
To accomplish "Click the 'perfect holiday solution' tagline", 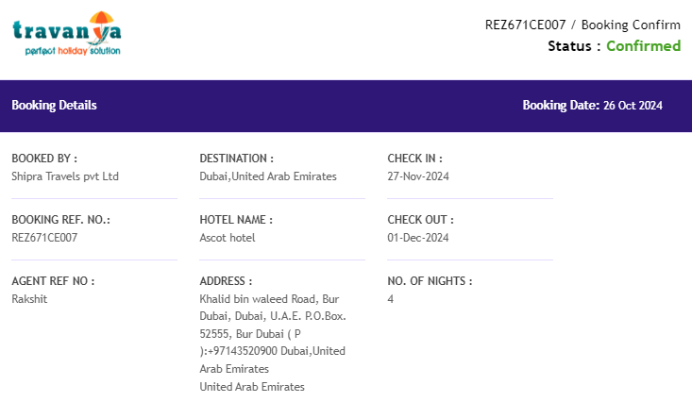I will [x=73, y=51].
